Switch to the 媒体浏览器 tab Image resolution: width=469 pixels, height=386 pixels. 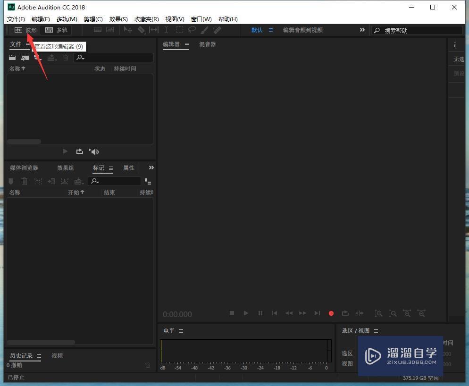click(24, 168)
